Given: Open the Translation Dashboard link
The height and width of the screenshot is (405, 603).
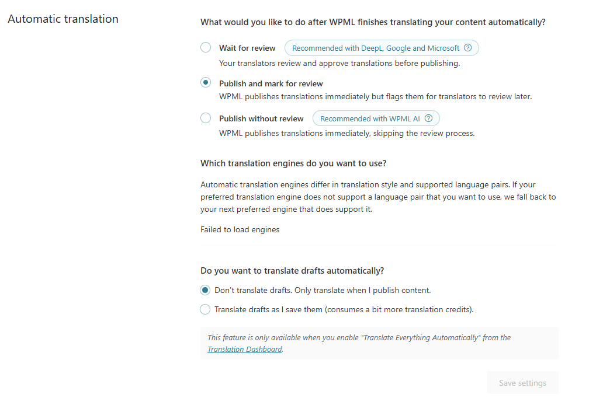Looking at the screenshot, I should [244, 350].
